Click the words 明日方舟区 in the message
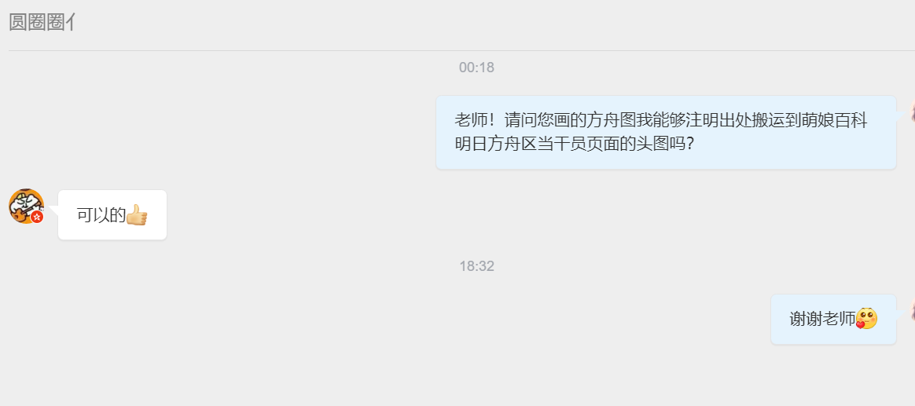Viewport: 915px width, 406px height. tap(495, 144)
